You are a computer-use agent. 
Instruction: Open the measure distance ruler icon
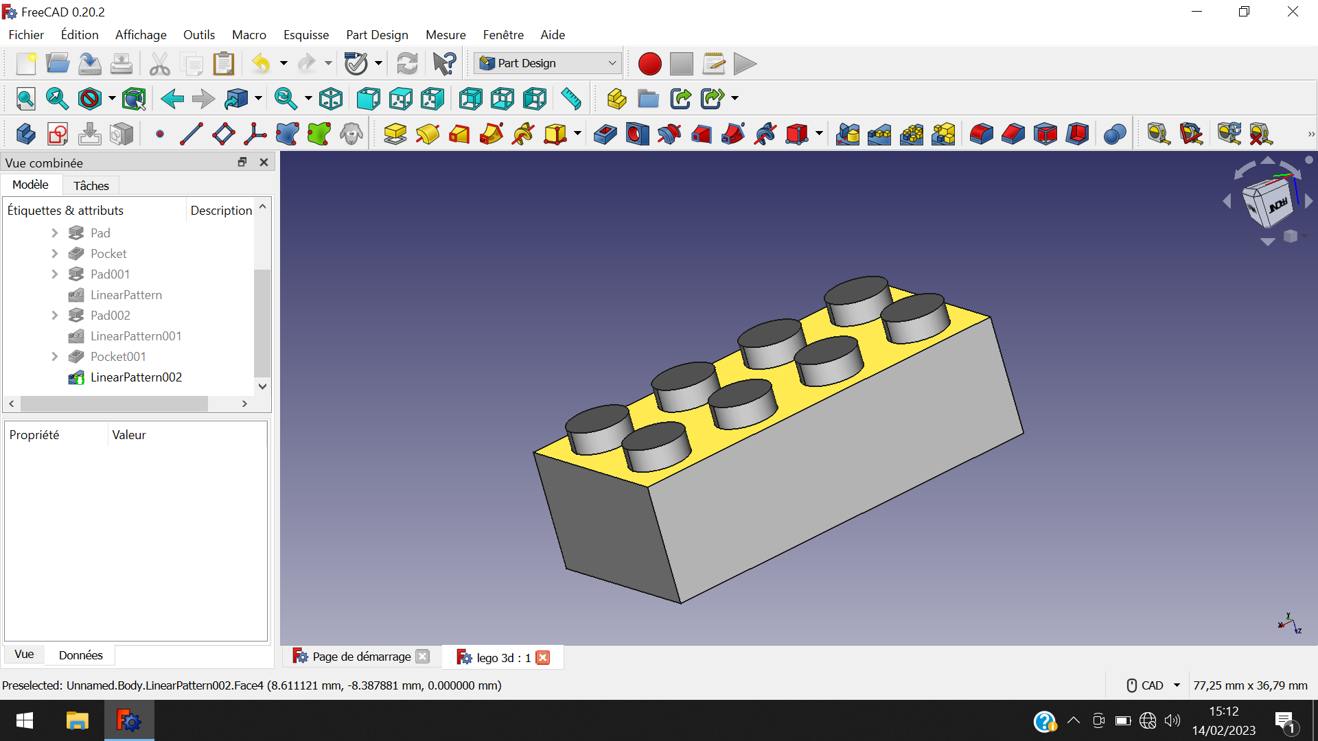tap(570, 99)
